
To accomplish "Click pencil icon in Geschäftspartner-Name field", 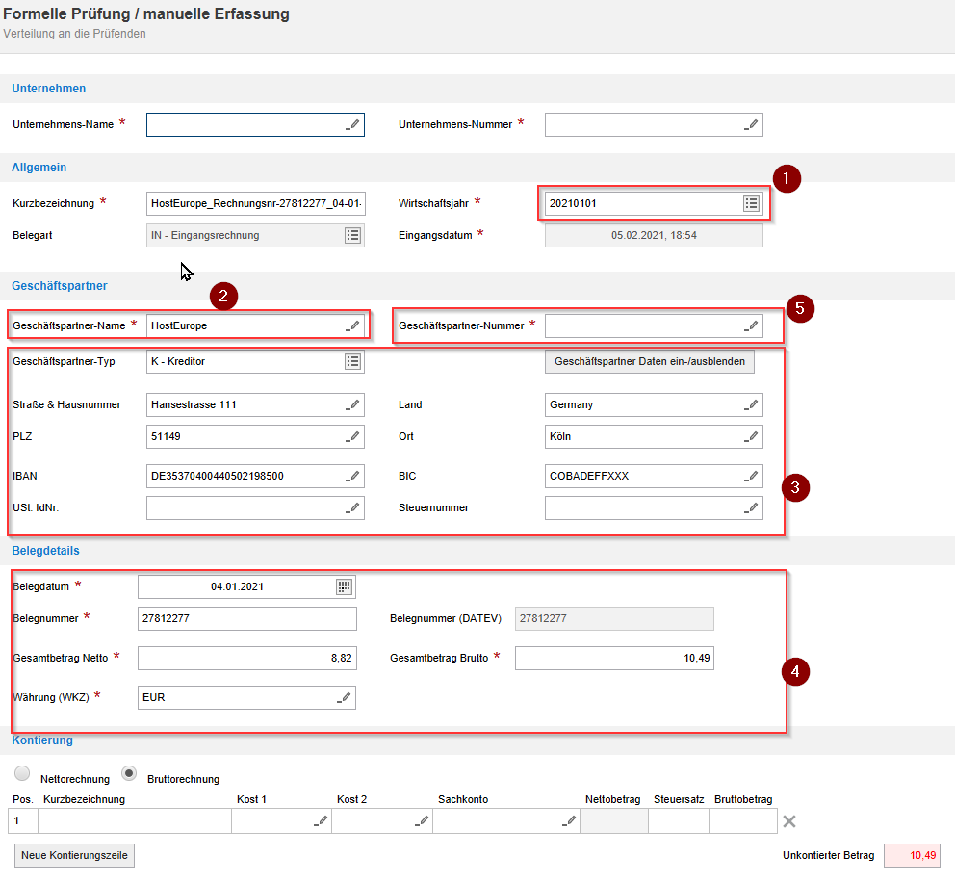I will pyautogui.click(x=352, y=326).
